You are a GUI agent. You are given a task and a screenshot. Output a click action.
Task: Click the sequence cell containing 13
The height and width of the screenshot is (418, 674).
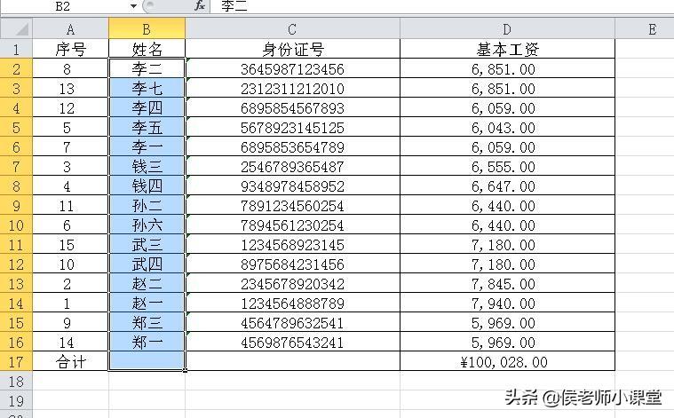tap(70, 89)
